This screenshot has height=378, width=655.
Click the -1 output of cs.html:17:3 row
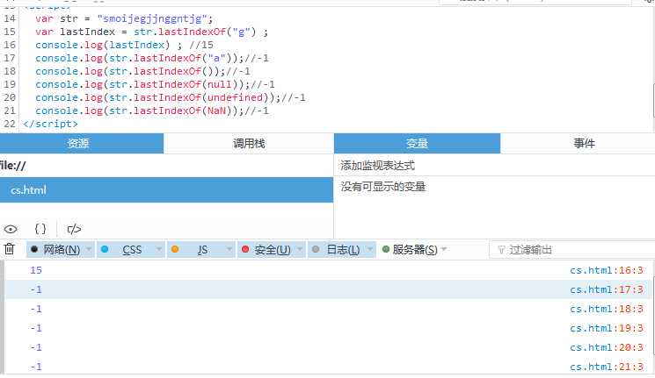point(36,289)
